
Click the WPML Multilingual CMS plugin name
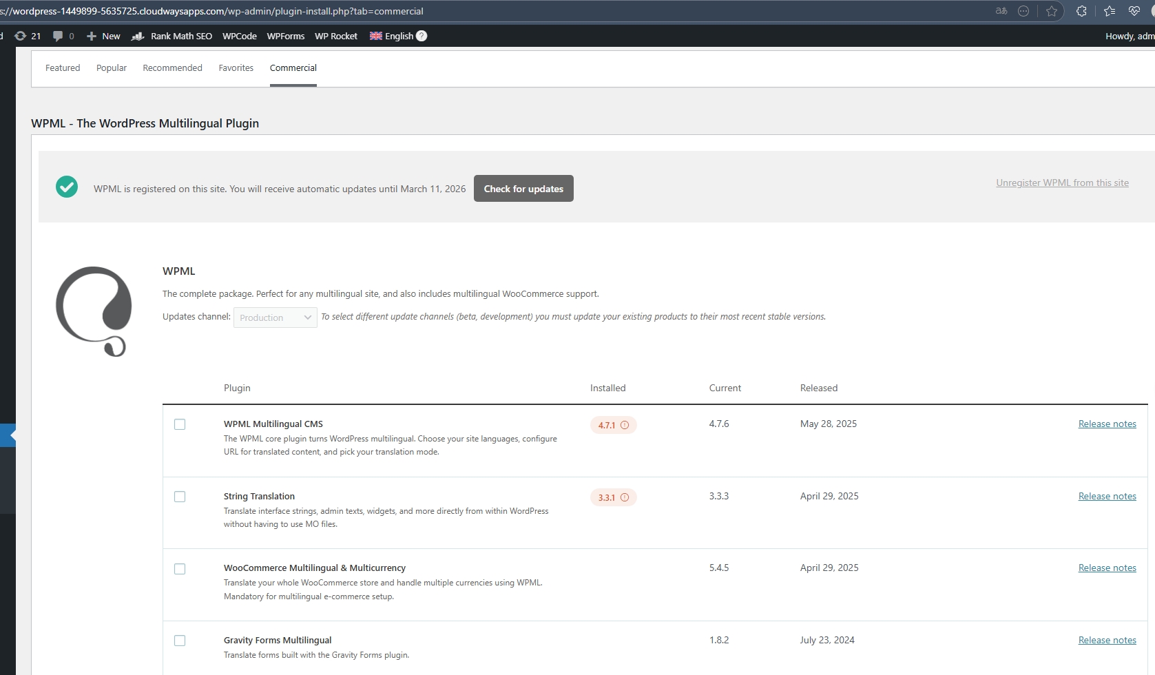[273, 424]
